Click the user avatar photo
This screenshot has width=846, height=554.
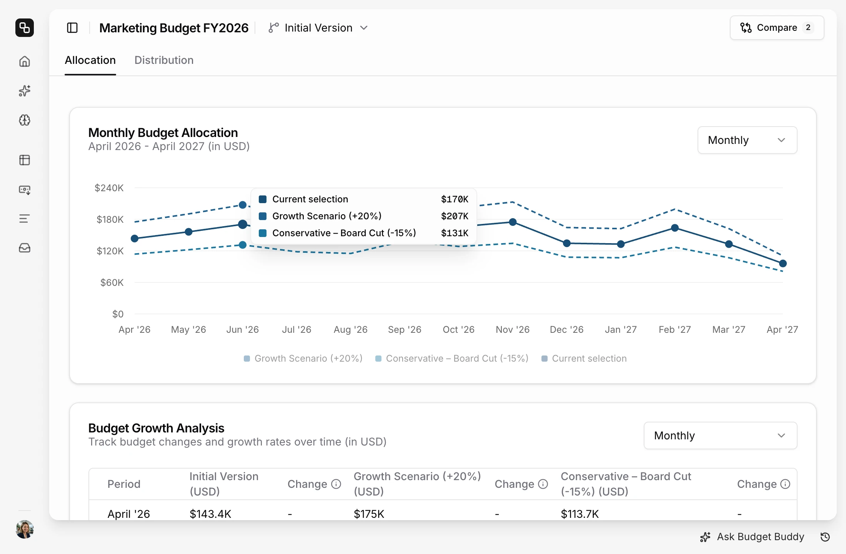pos(25,529)
